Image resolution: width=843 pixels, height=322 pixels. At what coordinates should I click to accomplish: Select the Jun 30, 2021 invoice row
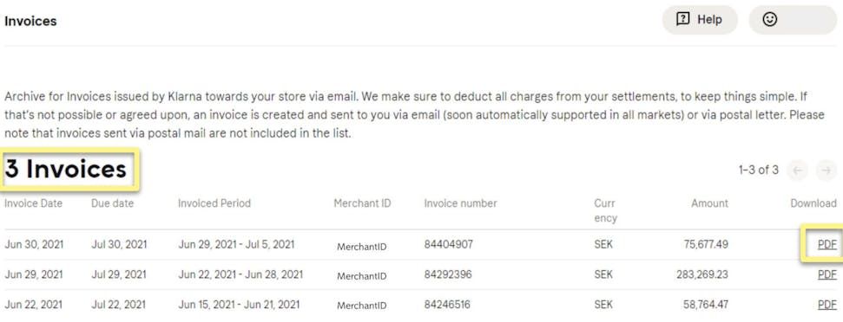click(x=420, y=245)
